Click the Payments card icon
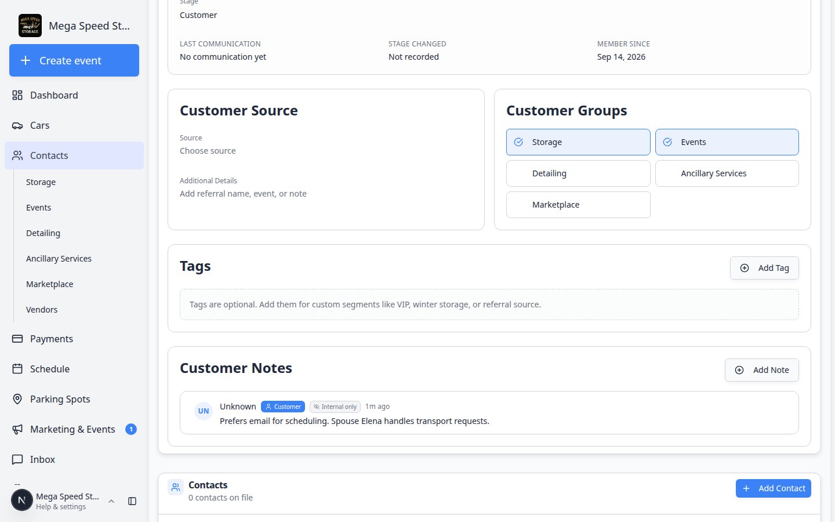 [17, 339]
